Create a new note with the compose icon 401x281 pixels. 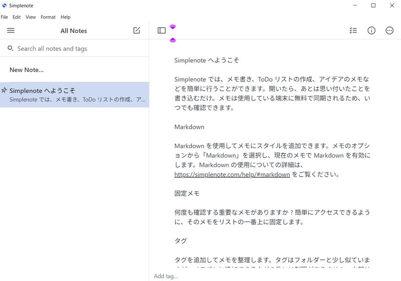(x=136, y=31)
